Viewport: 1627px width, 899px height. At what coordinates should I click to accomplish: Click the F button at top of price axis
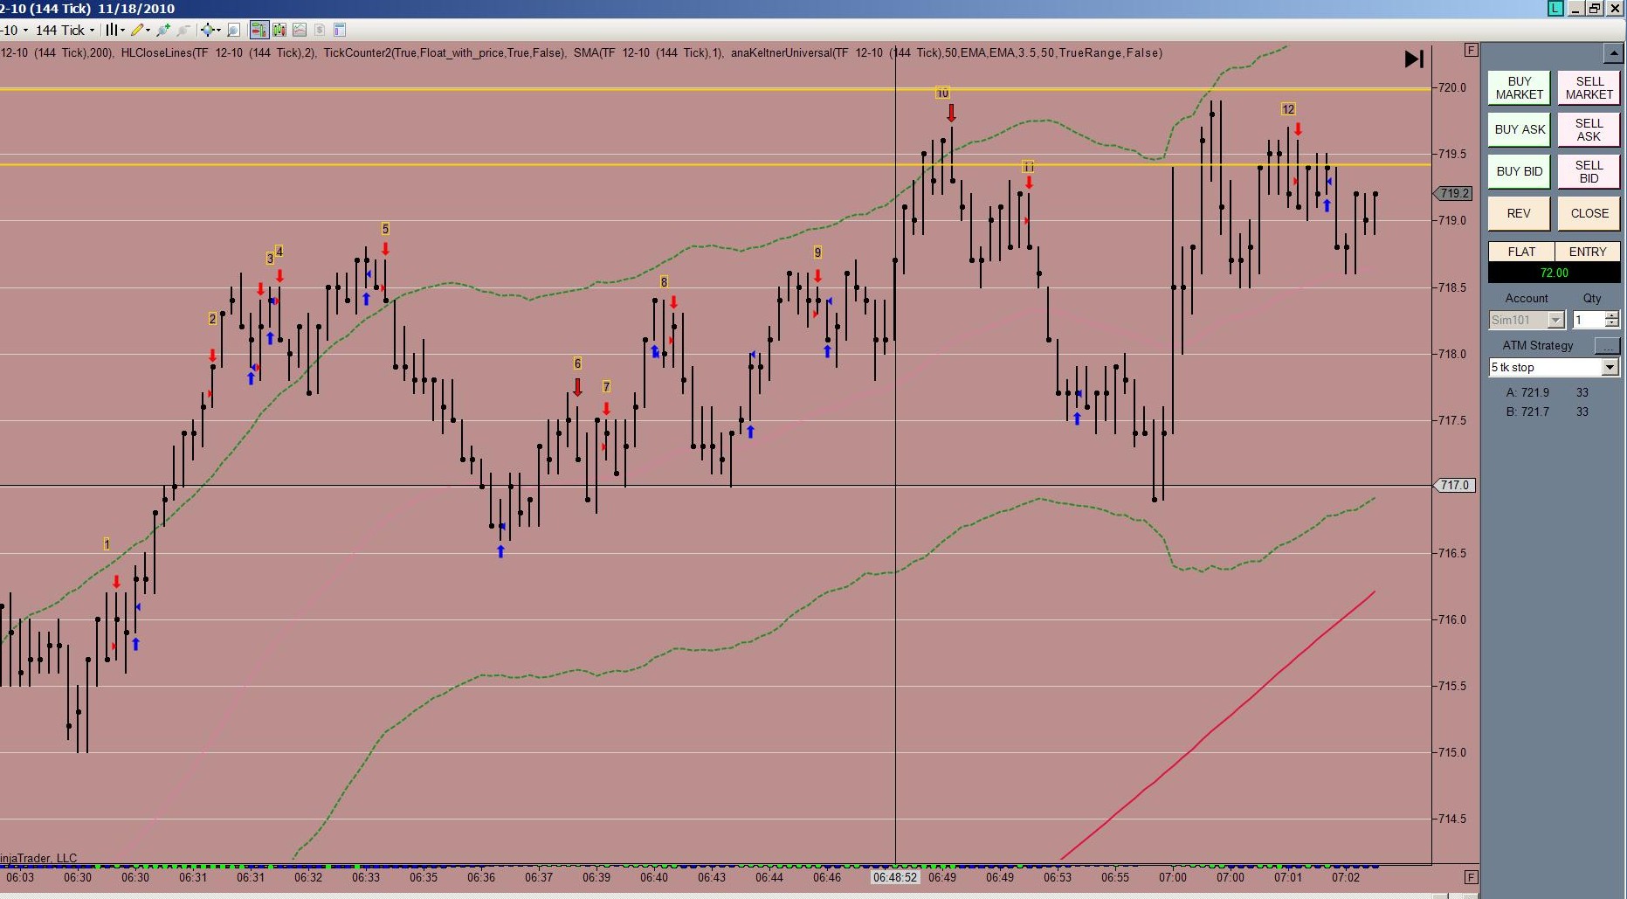[1472, 50]
